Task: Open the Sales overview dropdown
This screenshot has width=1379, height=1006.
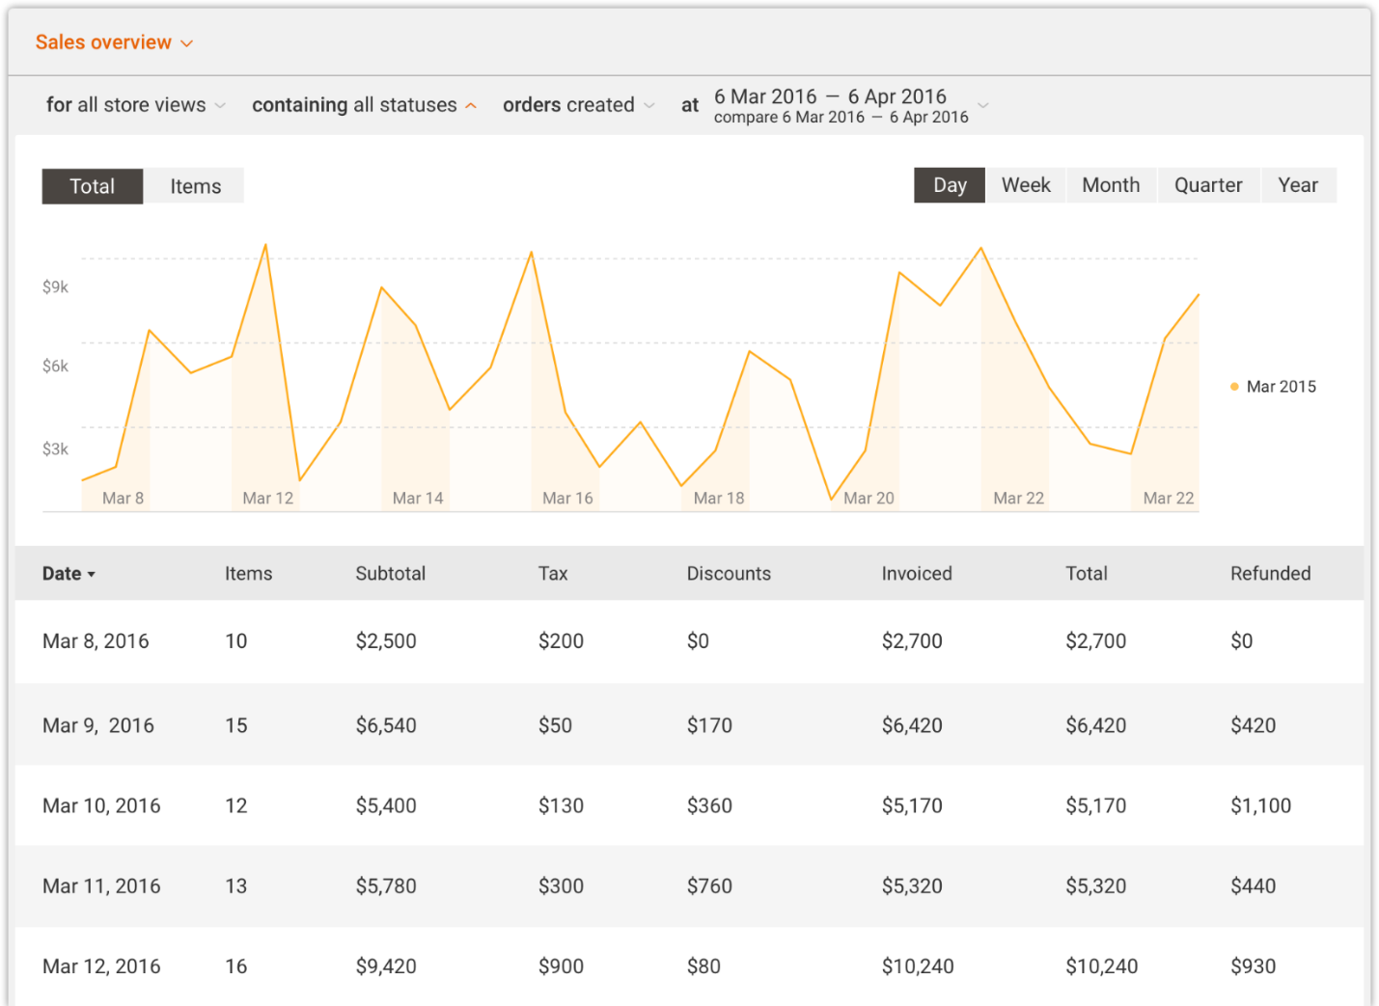Action: click(x=114, y=42)
